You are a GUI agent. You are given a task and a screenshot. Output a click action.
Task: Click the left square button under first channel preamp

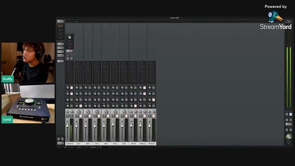(x=68, y=59)
